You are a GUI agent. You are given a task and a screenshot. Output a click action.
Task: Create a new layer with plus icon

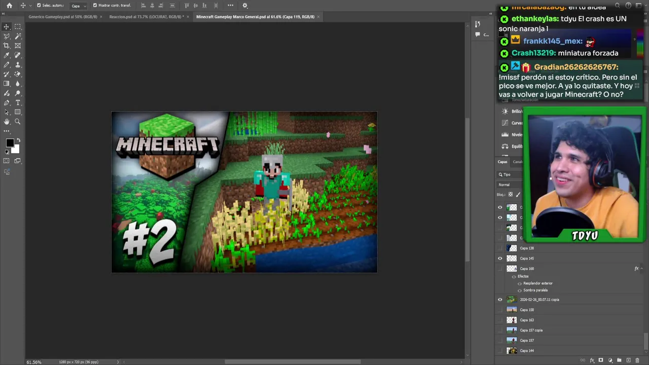pos(628,360)
